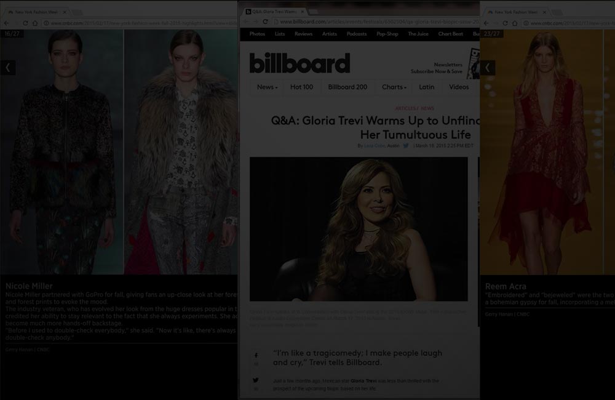
Task: Go back in the Reem Acra CNBC window
Action: point(486,23)
